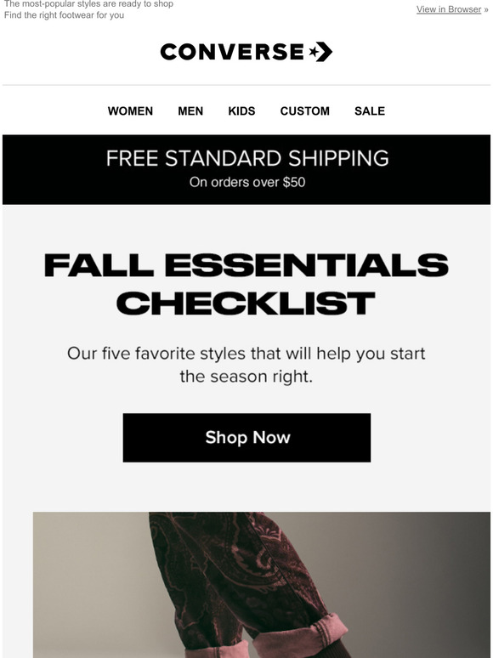Open the CUSTOM navigation link
This screenshot has width=493, height=658.
coord(304,111)
